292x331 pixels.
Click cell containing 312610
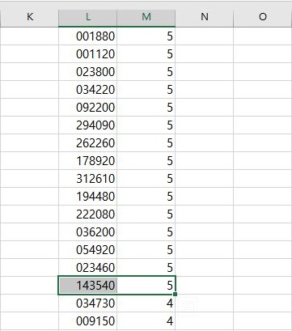[x=87, y=179]
